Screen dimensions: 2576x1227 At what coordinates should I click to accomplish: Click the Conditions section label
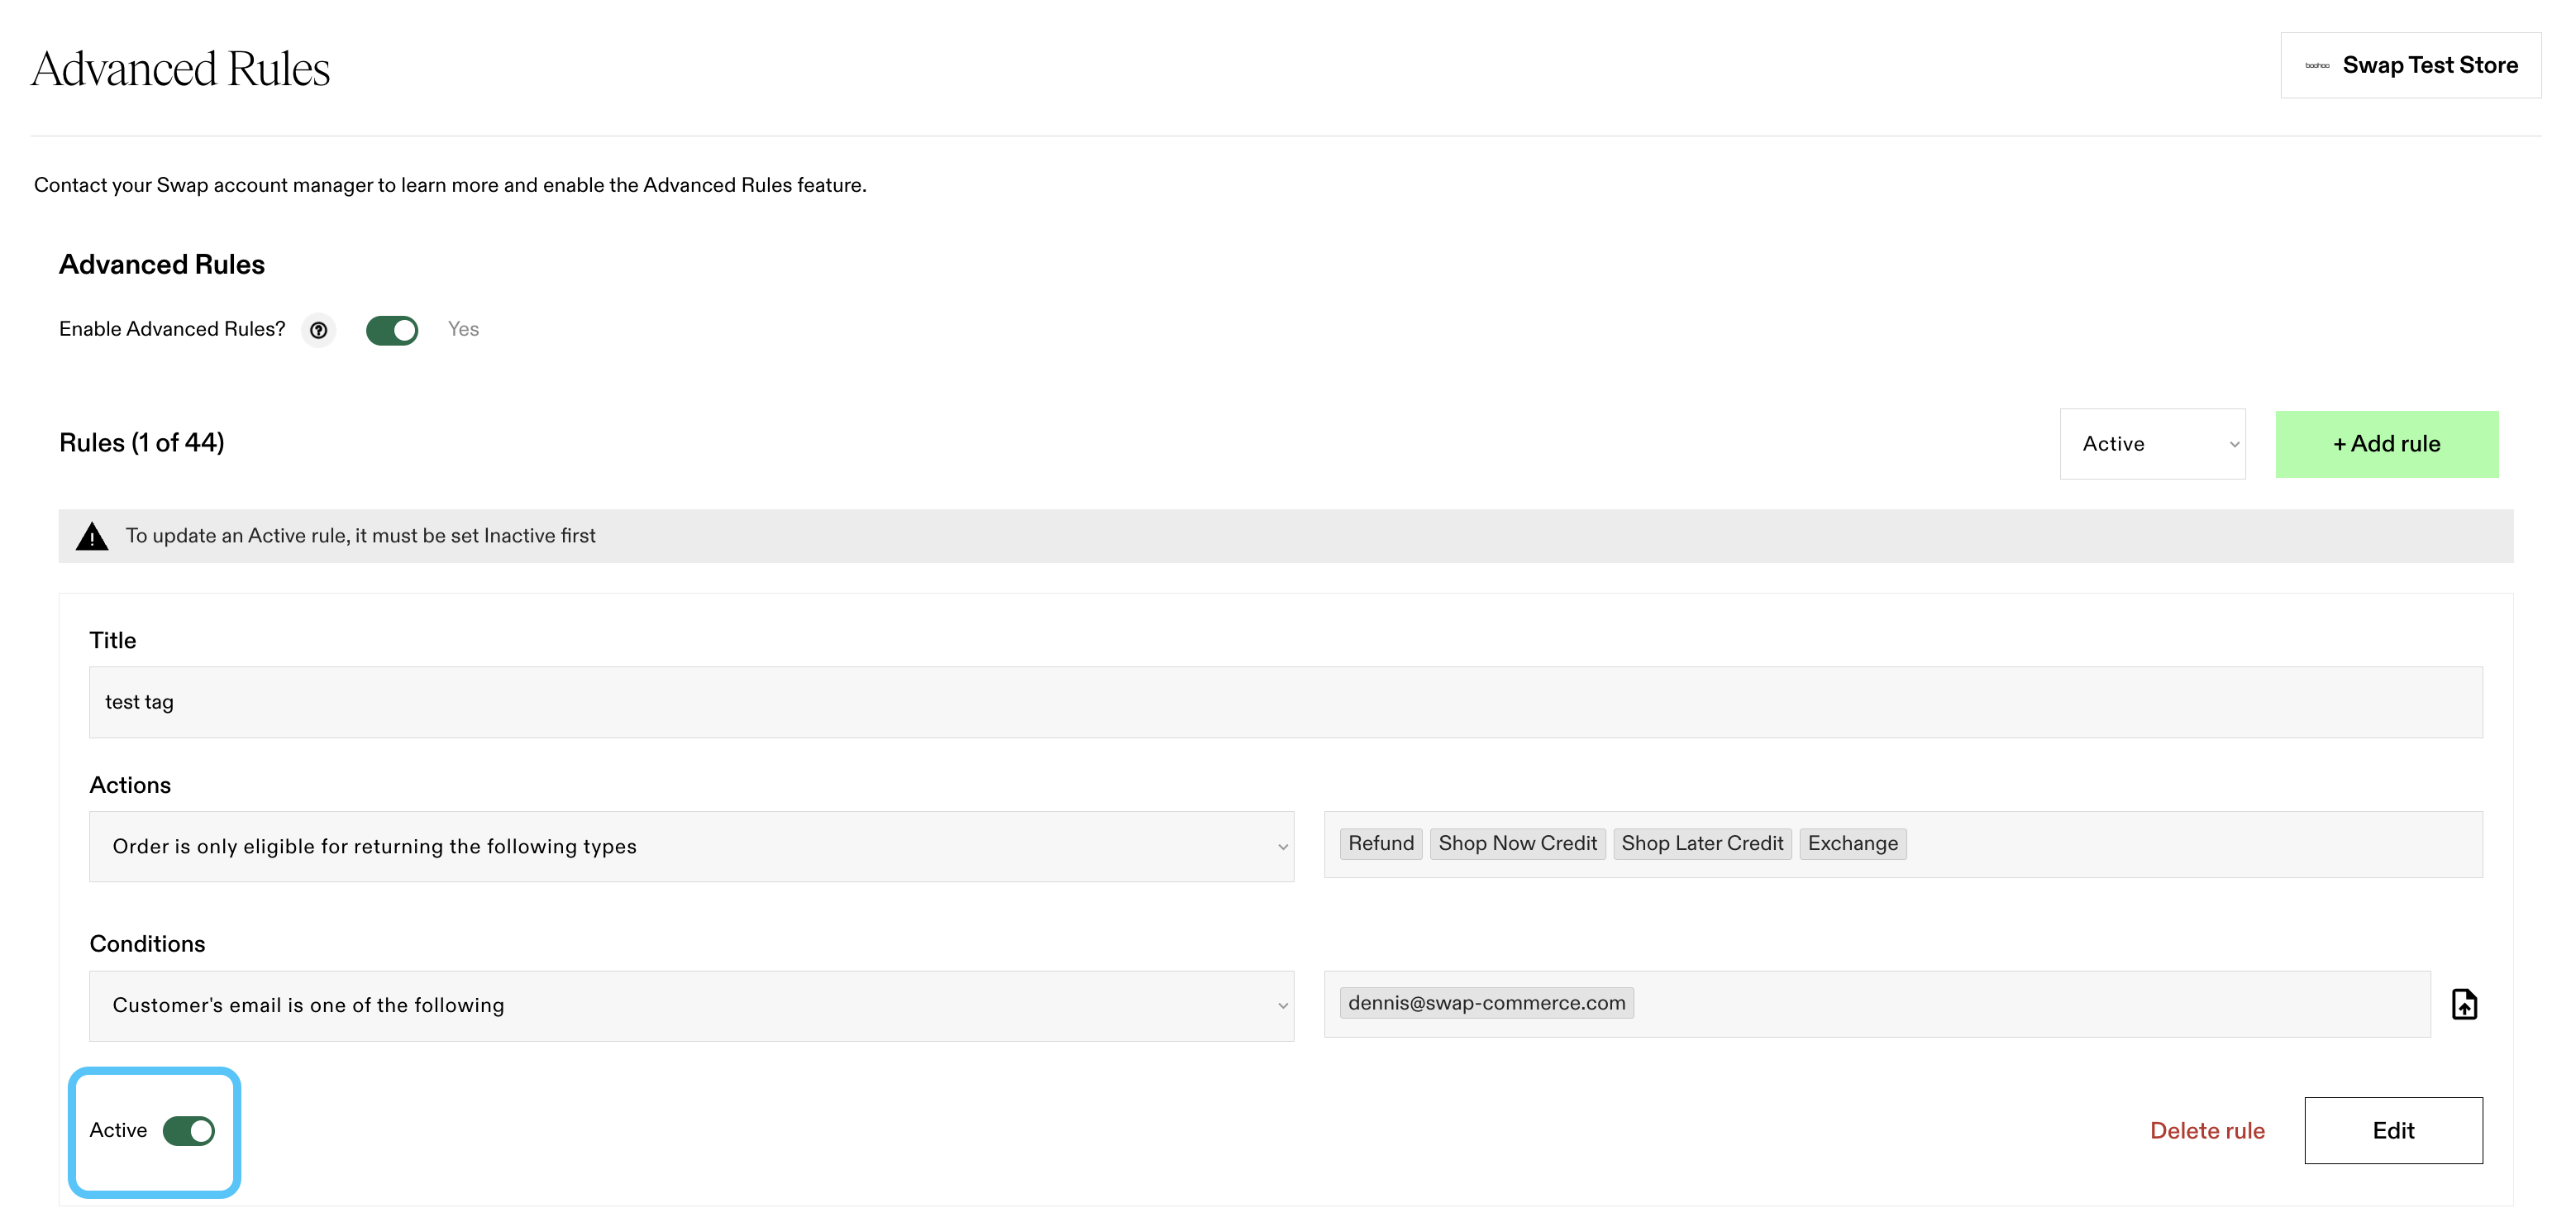click(147, 944)
